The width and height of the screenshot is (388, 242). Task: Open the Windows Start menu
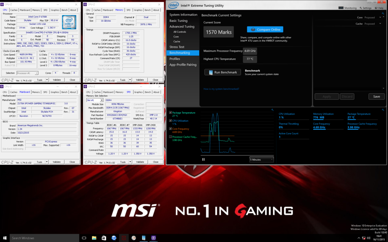pos(5,238)
